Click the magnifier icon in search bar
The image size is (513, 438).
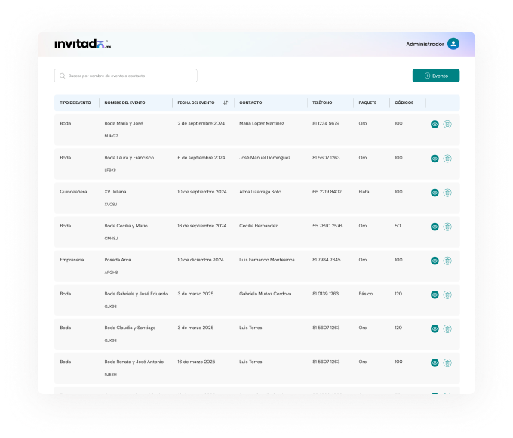[x=63, y=76]
